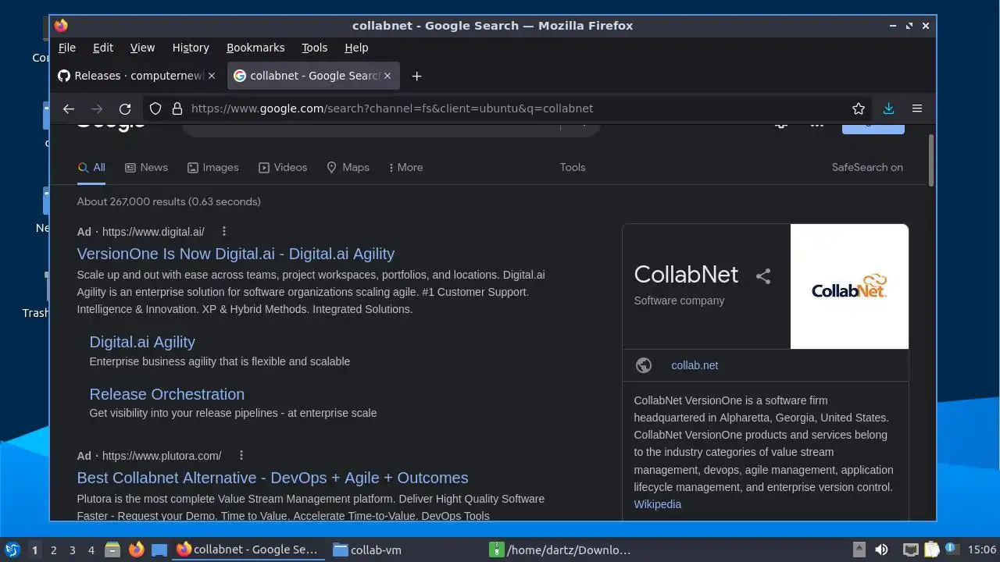Expand the More search filters dropdown

pyautogui.click(x=405, y=167)
